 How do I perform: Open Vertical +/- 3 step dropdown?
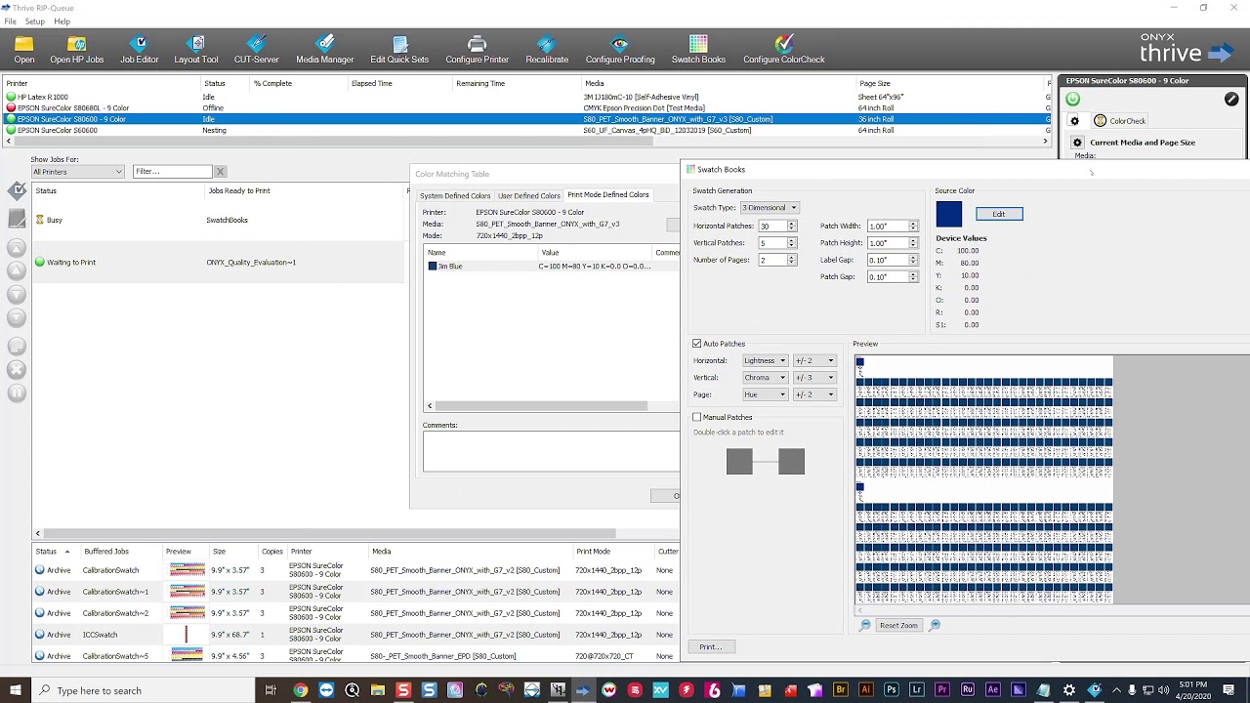tap(814, 377)
